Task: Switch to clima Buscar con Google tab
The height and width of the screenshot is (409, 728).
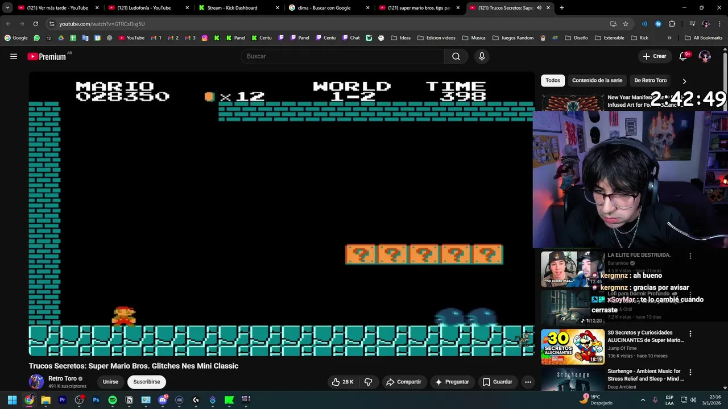Action: click(328, 8)
